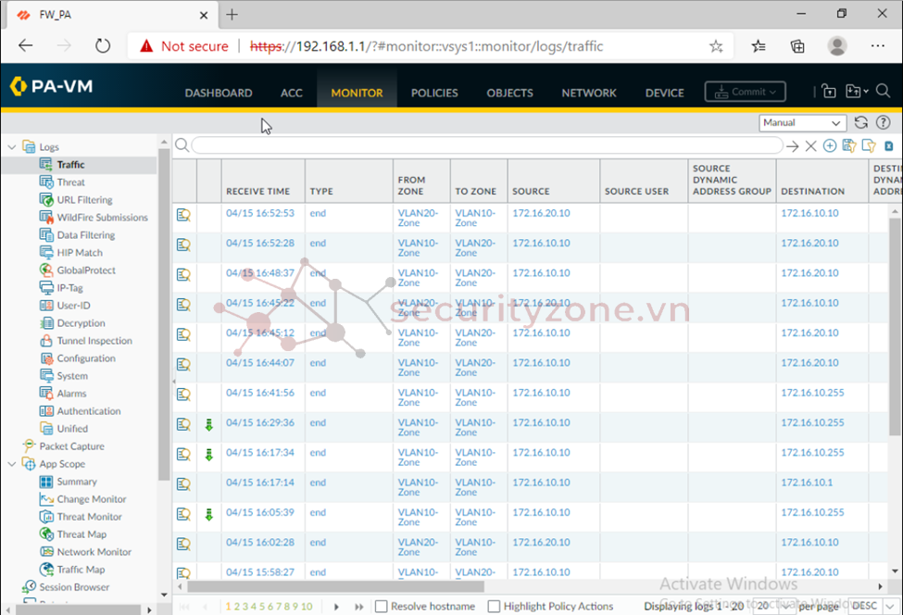The height and width of the screenshot is (615, 903).
Task: Open Authentication logs
Action: click(x=89, y=411)
